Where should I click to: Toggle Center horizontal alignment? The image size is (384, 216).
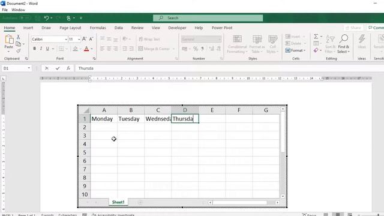(109, 49)
